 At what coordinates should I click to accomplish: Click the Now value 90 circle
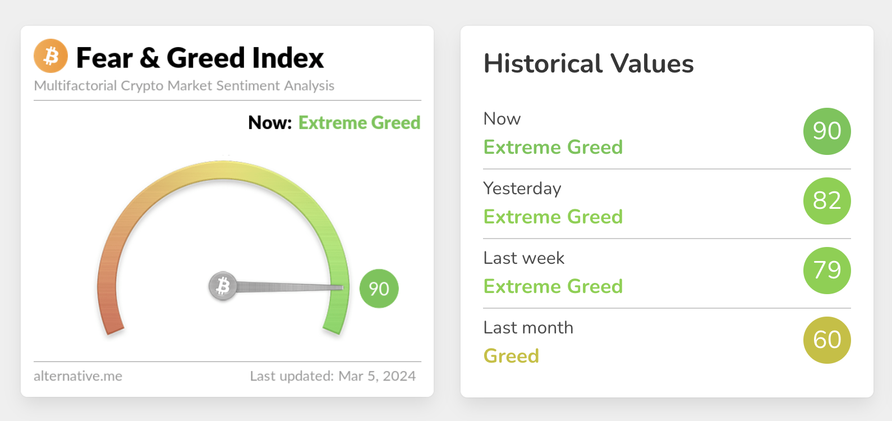pos(827,131)
